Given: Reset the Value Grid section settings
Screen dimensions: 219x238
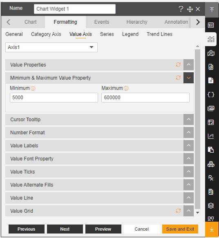Looking at the screenshot, I should click(178, 211).
